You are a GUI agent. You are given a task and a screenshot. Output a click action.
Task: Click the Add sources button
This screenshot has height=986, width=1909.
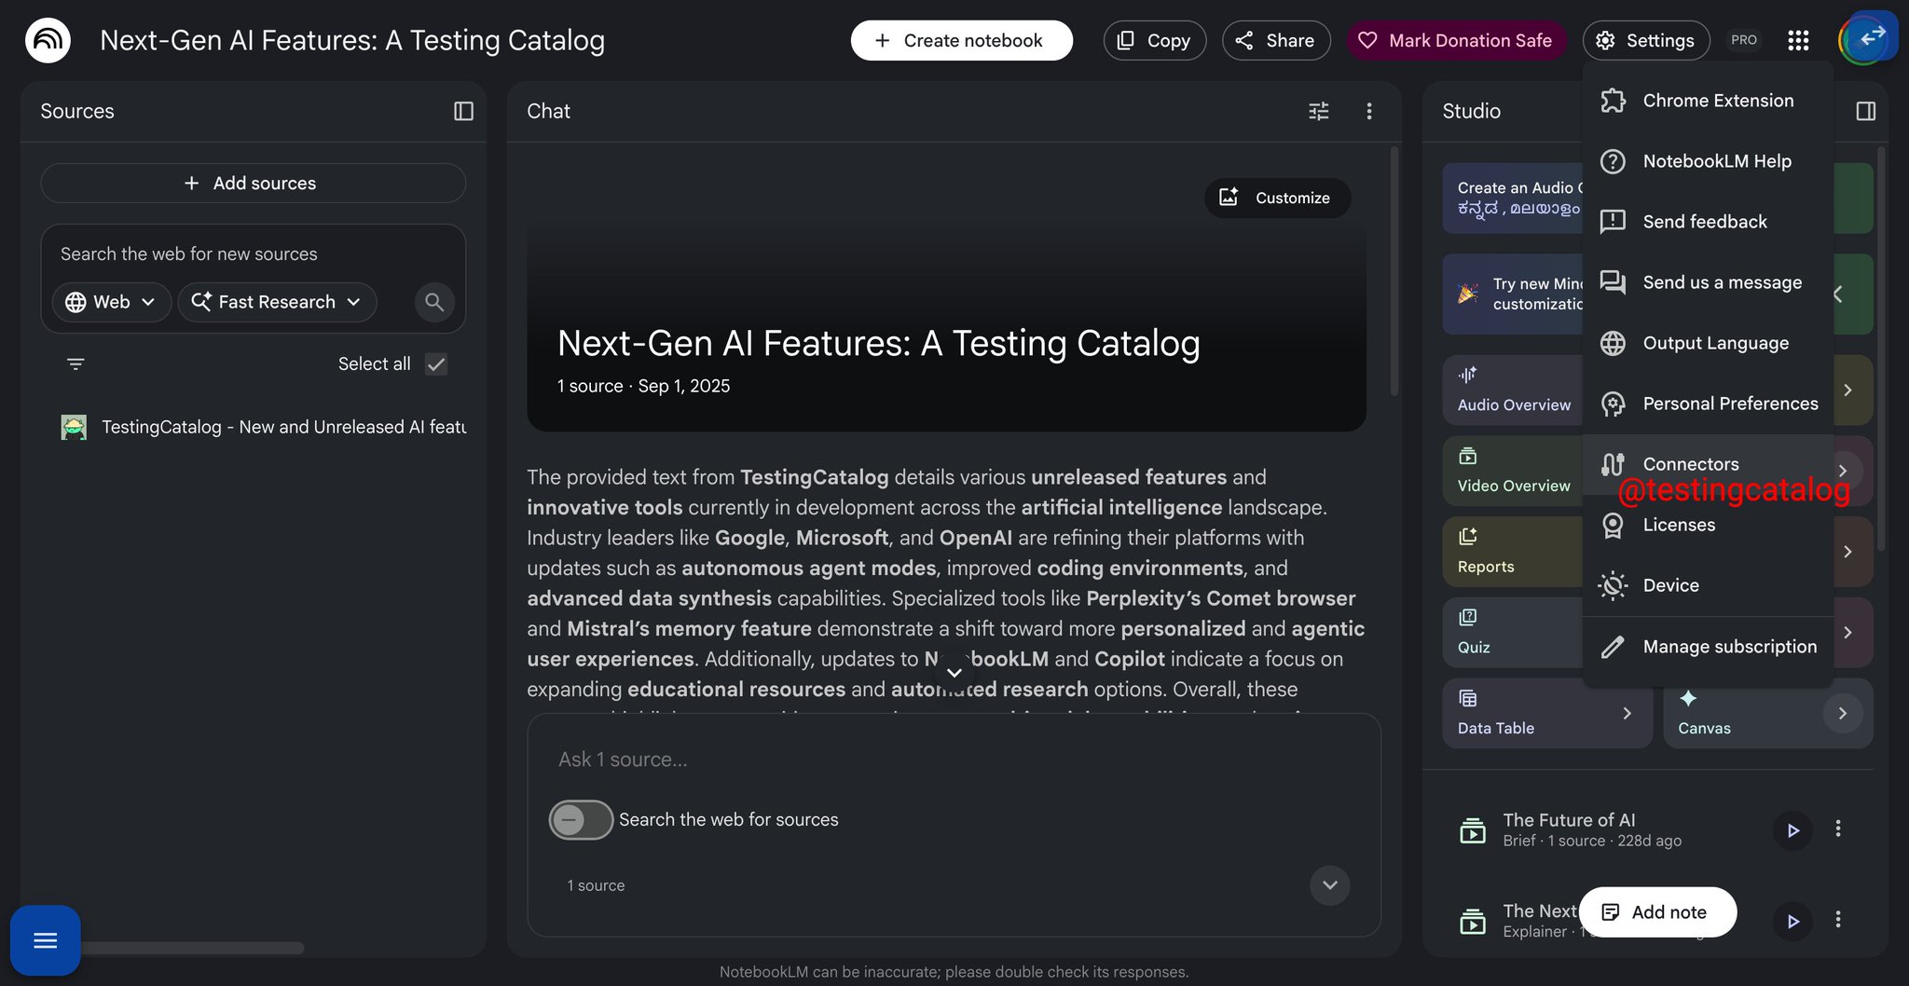click(x=253, y=184)
